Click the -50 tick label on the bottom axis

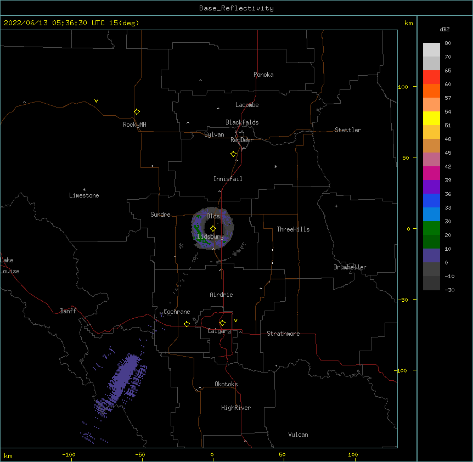tap(140, 455)
